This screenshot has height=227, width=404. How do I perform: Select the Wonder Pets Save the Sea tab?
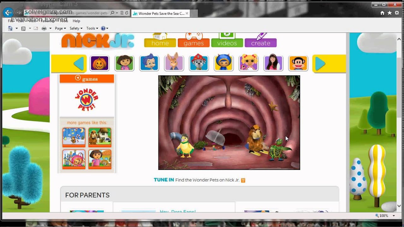[x=160, y=13]
